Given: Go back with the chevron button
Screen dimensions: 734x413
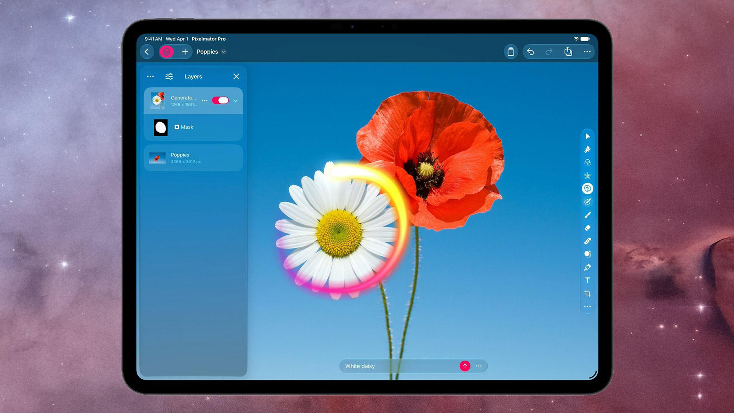Looking at the screenshot, I should (x=147, y=52).
